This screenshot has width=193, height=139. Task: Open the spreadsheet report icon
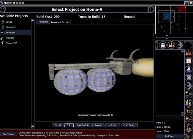(189, 61)
